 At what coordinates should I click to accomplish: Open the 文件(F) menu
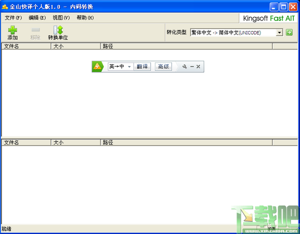13,18
